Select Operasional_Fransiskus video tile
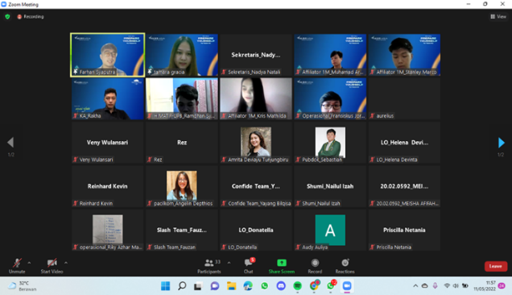Screen dimensions: 512x295 (330, 99)
